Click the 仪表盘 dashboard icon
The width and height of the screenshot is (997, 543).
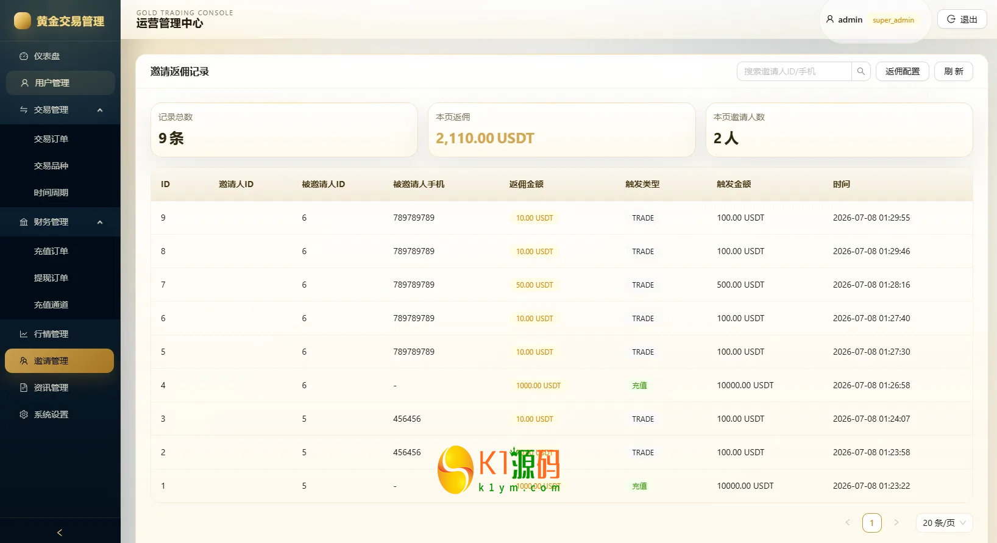coord(24,56)
